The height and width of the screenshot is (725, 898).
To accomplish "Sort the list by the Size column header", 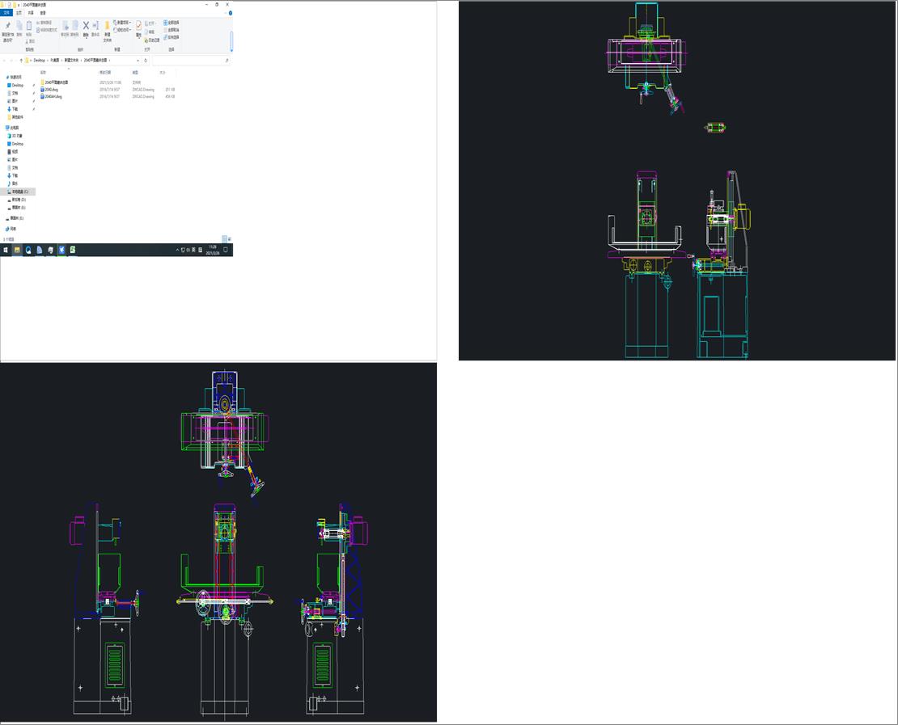I will click(x=163, y=73).
